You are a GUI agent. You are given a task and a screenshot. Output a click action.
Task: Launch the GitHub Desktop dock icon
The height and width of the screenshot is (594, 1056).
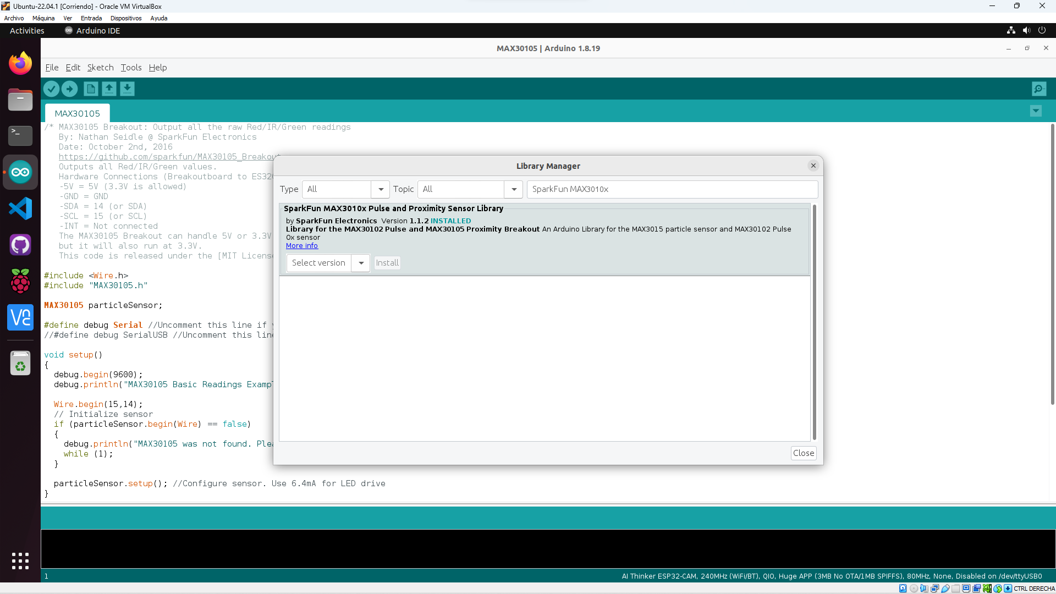pos(20,245)
